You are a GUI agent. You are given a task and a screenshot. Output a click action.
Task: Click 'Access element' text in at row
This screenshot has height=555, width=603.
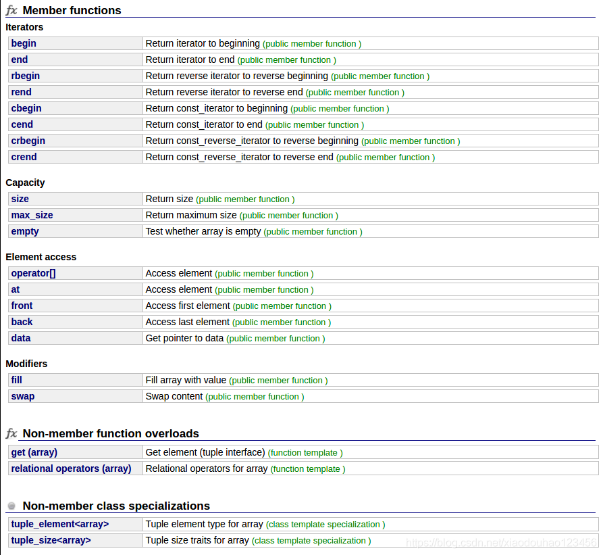point(179,289)
